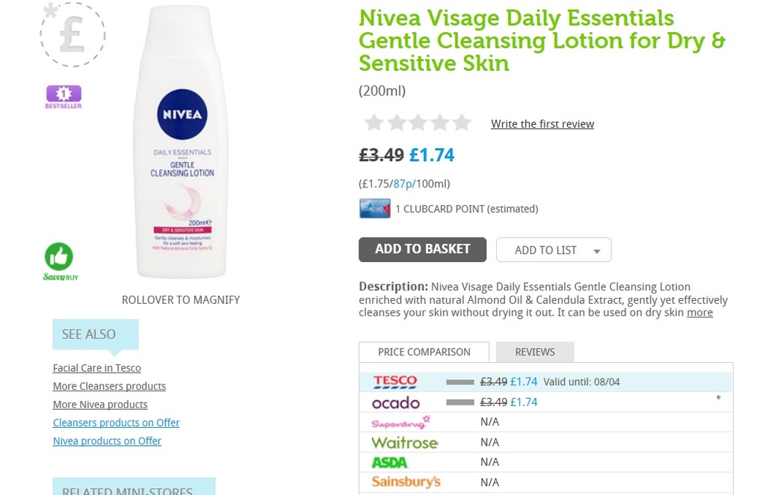This screenshot has height=495, width=765.
Task: Click the Ocado retailer logo
Action: (395, 402)
